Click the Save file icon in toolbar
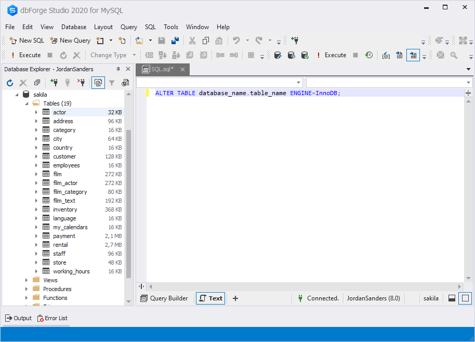The image size is (475, 342). 162,41
